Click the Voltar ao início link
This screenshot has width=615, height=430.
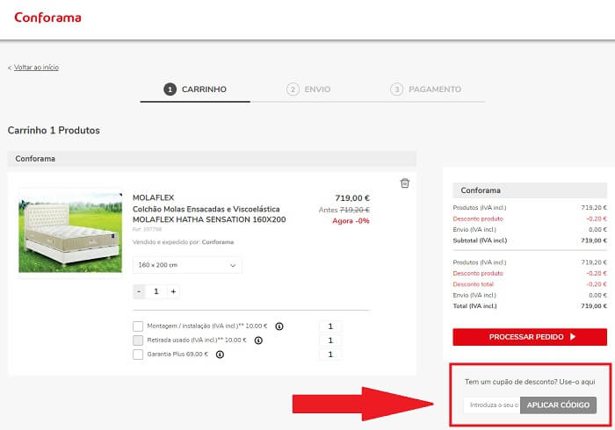tap(36, 68)
